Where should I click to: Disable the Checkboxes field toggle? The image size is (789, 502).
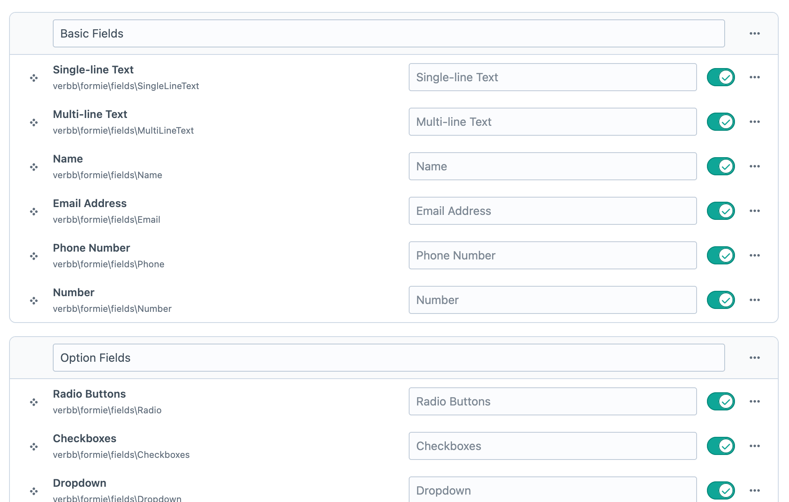pos(721,446)
